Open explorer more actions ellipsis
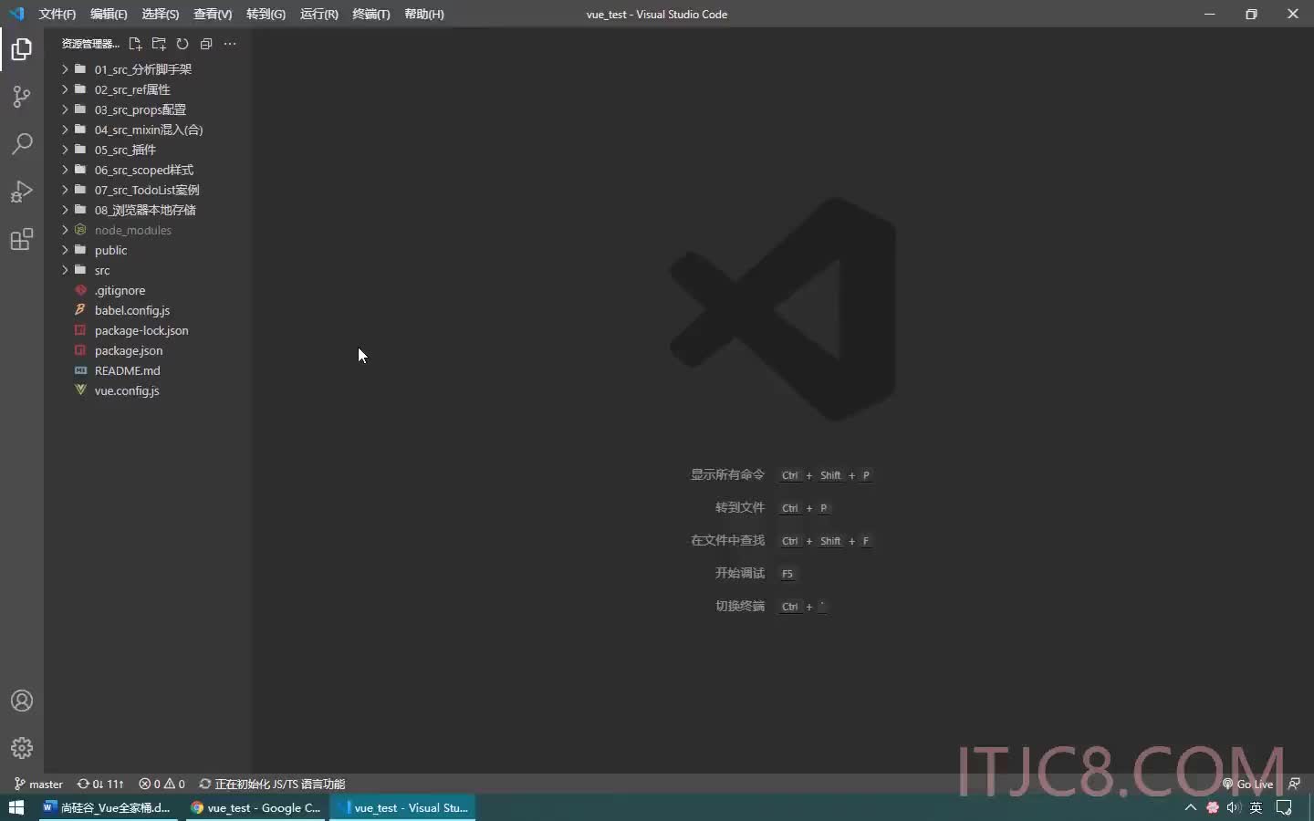This screenshot has width=1314, height=821. pos(230,44)
